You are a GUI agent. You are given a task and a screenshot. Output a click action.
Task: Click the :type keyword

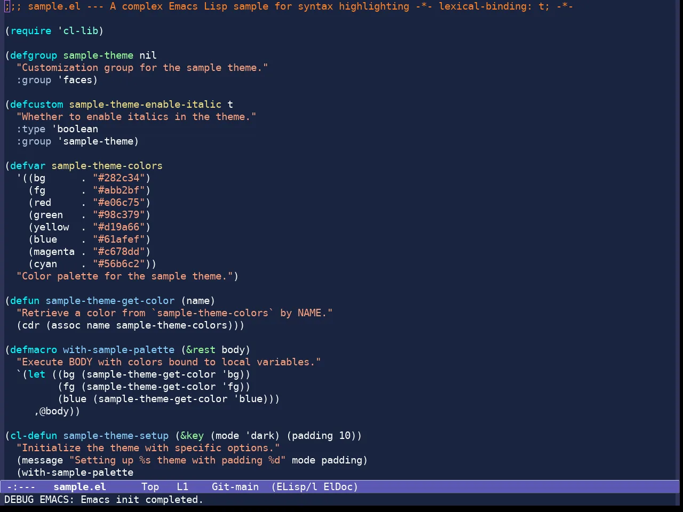(31, 129)
